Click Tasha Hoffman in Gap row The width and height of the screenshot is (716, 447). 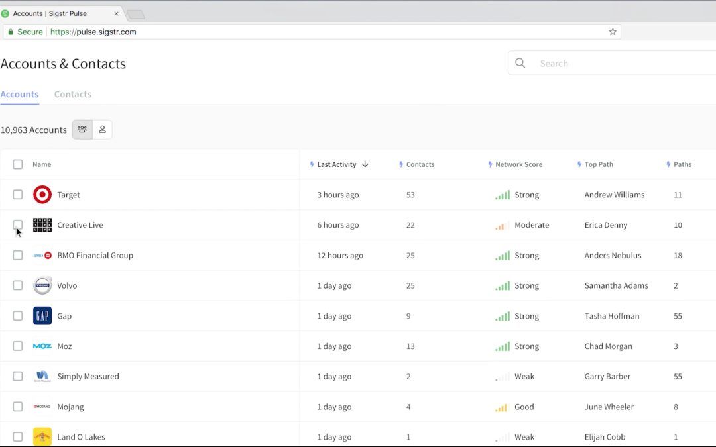(612, 316)
